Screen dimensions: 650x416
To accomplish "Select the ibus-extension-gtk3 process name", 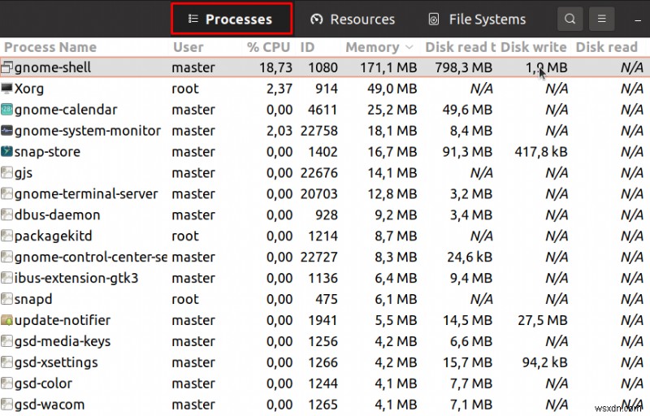I will tap(76, 278).
